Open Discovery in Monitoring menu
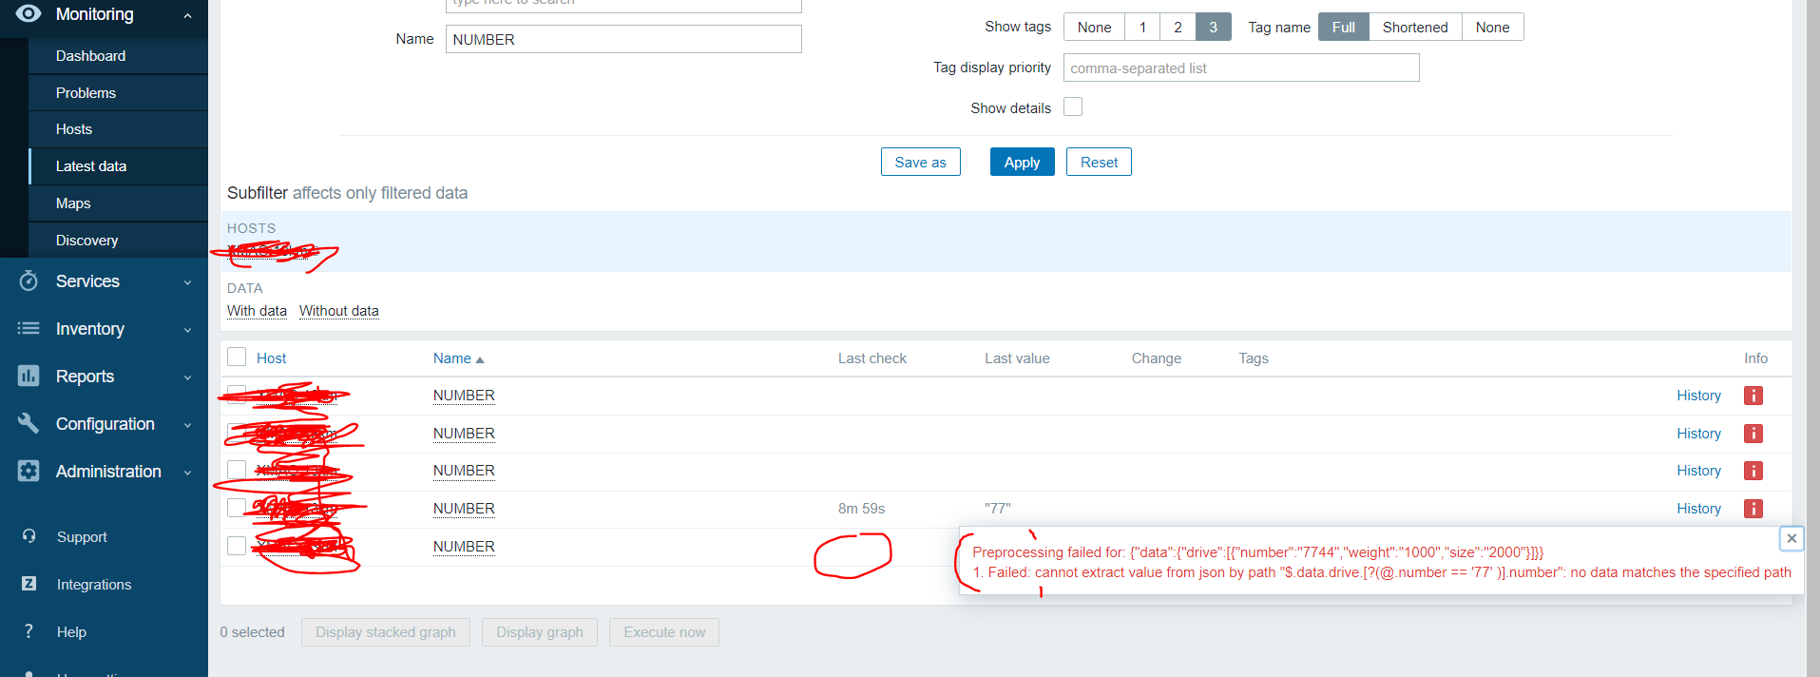This screenshot has width=1820, height=677. pyautogui.click(x=119, y=241)
